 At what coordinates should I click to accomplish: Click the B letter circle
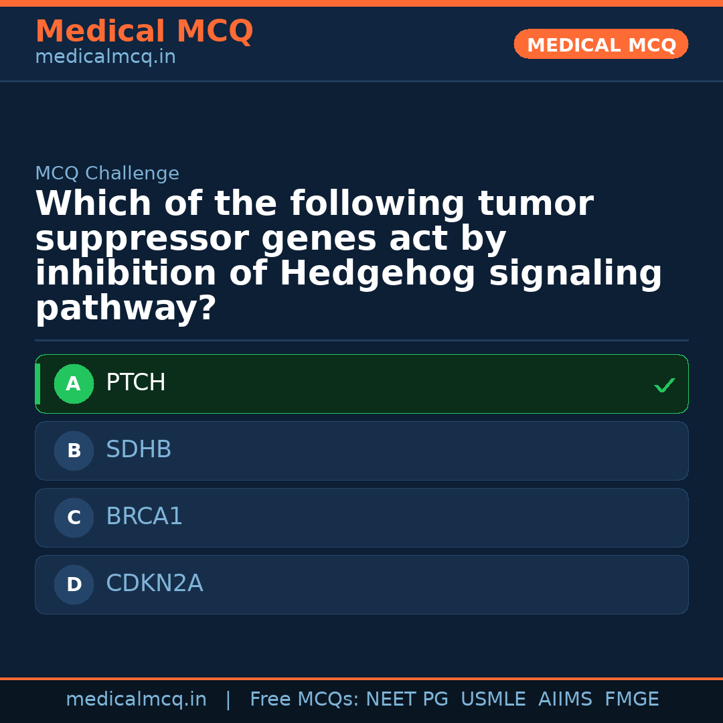pos(74,451)
